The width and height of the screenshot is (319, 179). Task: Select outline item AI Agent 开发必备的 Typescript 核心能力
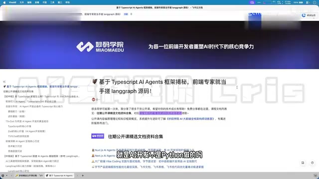pos(34,106)
